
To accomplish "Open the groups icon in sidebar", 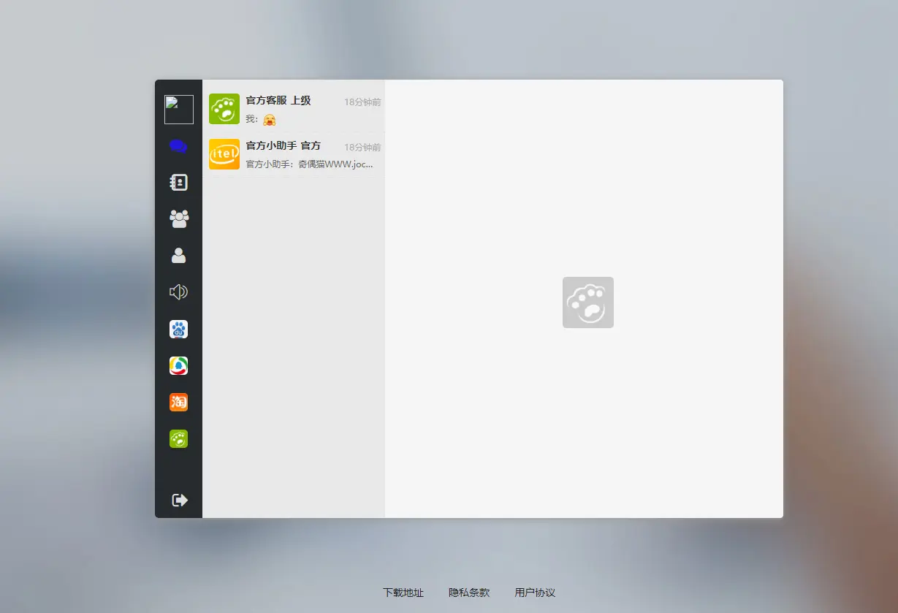I will (178, 219).
